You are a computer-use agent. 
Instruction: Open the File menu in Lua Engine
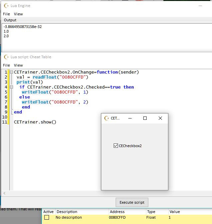point(6,14)
